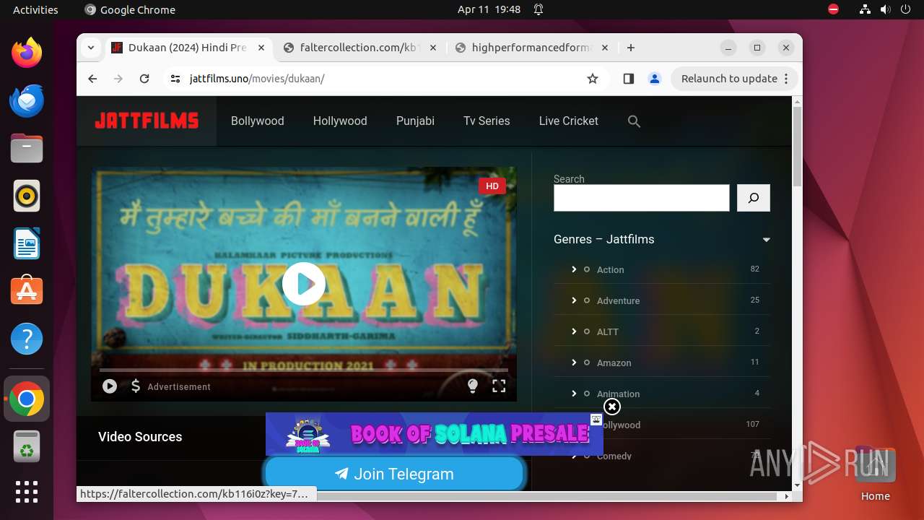Expand the Amazon genre chevron

(574, 363)
